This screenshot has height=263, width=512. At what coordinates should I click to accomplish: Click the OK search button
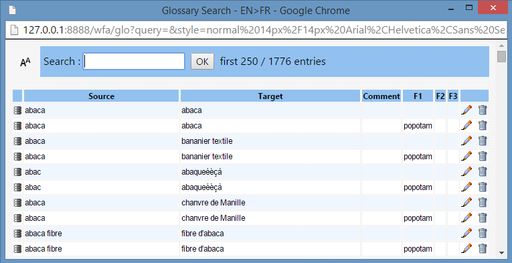(x=202, y=62)
